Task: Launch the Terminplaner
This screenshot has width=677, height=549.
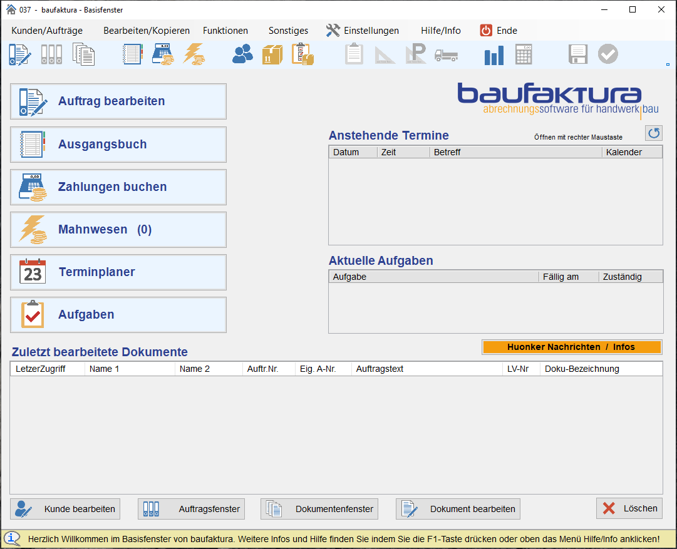Action: [x=118, y=272]
